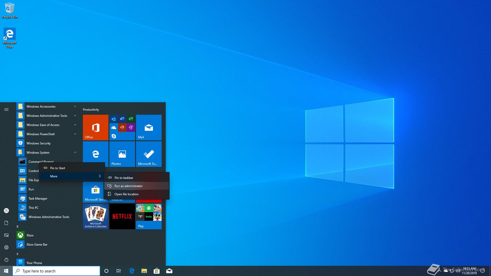
Task: Open the Recycle Bin desktop icon
Action: (10, 10)
